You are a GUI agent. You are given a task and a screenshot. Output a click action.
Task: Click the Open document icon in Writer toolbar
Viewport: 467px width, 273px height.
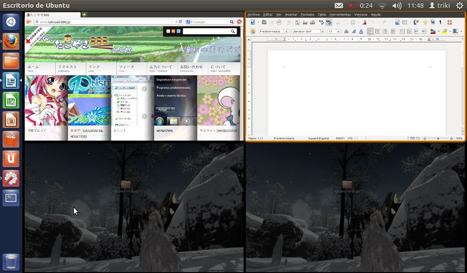pos(264,22)
